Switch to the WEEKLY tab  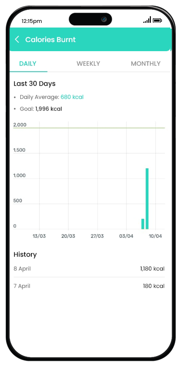coord(88,64)
